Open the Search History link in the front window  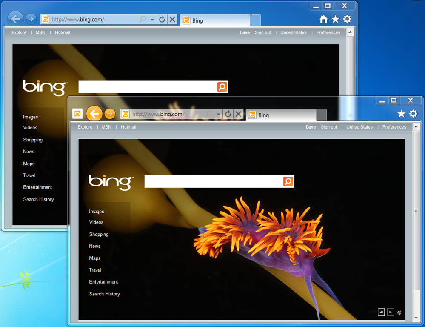(x=104, y=294)
